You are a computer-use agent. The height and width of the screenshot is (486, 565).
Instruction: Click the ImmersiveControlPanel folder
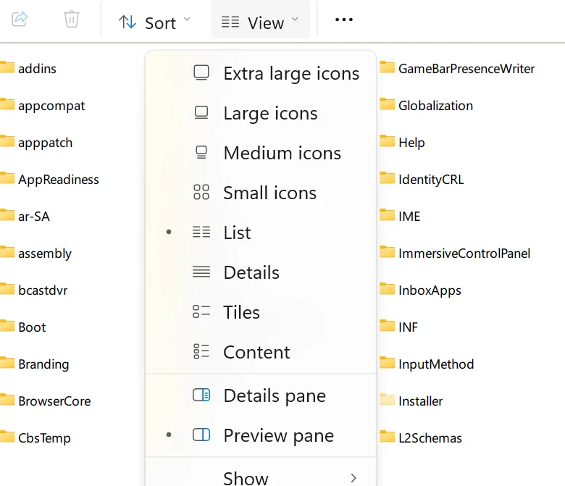pyautogui.click(x=455, y=254)
